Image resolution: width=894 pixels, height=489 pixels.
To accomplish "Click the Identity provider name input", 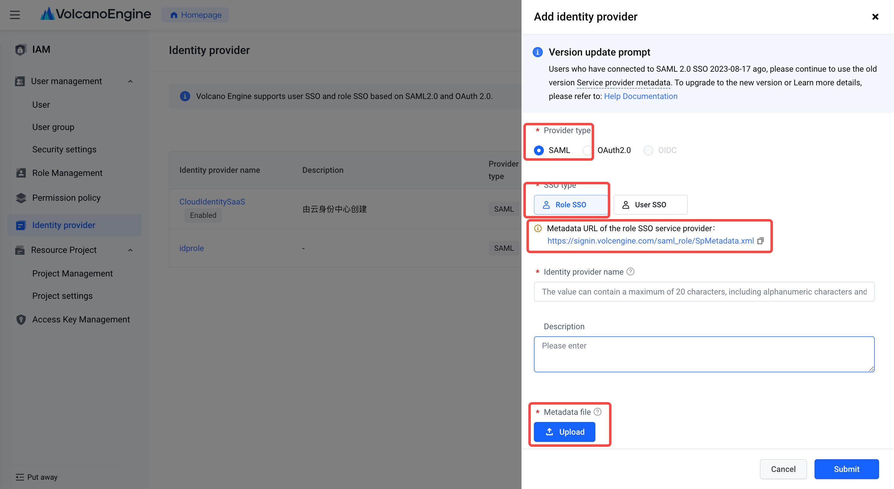I will click(x=704, y=292).
